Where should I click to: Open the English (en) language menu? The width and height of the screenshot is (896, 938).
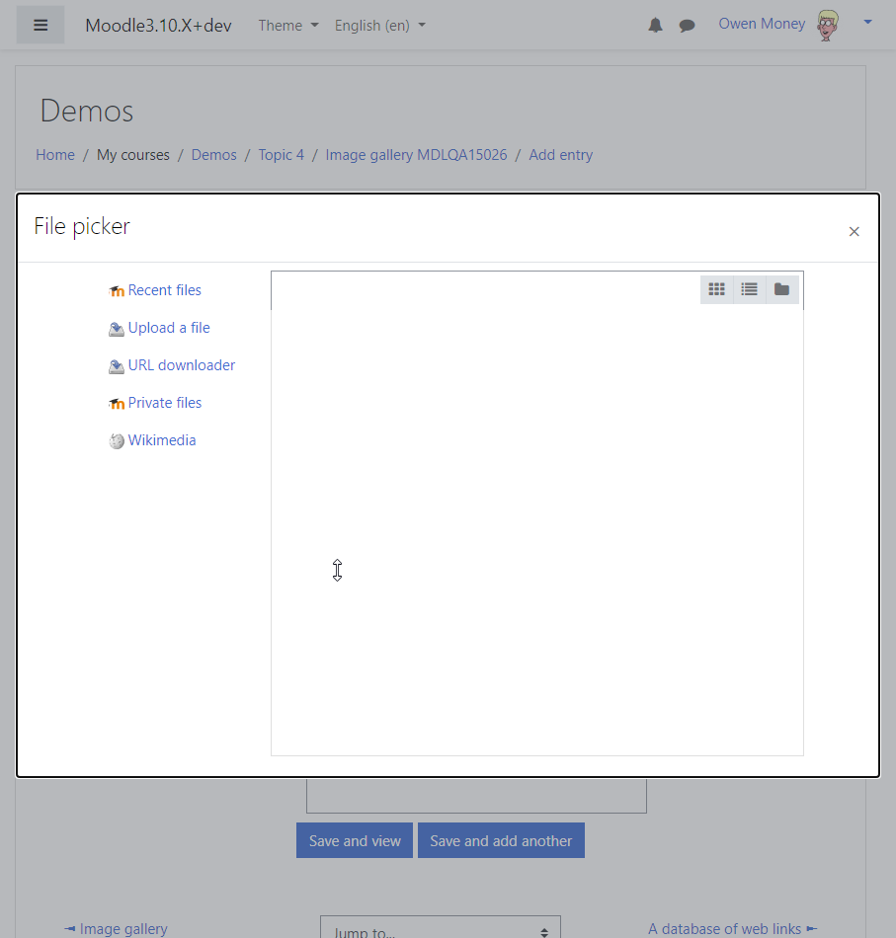click(x=380, y=26)
